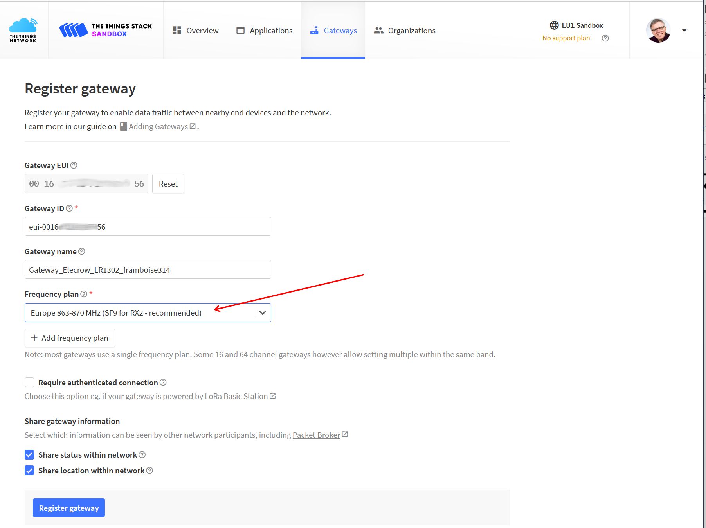
Task: Open the Organizations tab
Action: pyautogui.click(x=405, y=31)
